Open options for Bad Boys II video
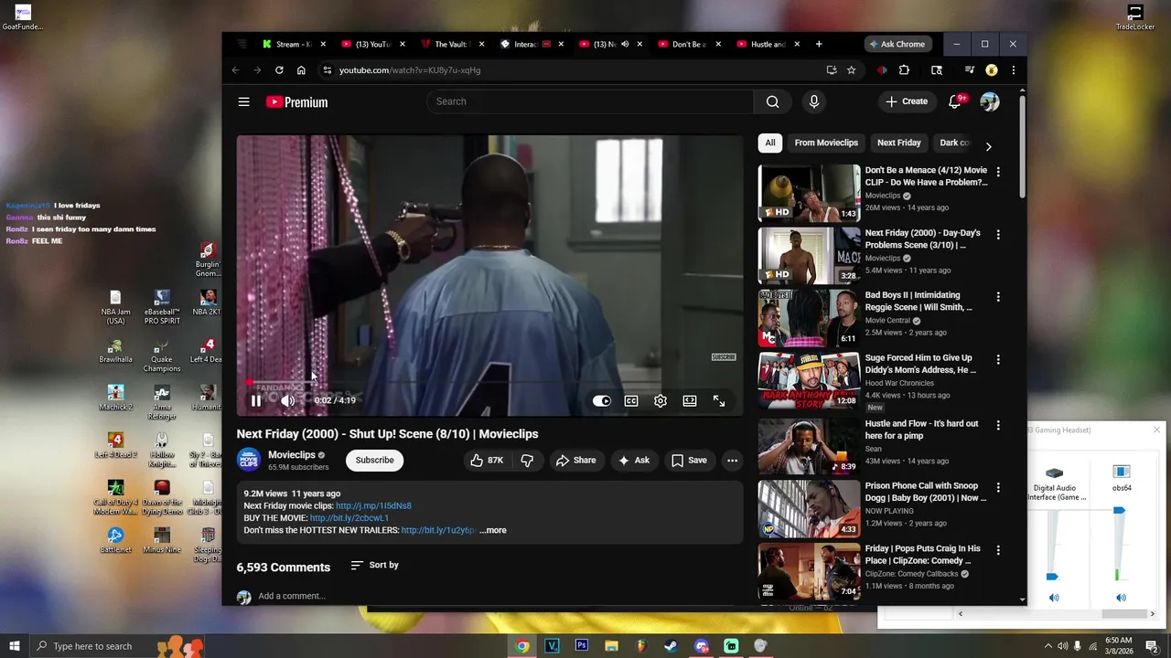Viewport: 1171px width, 658px height. (998, 297)
